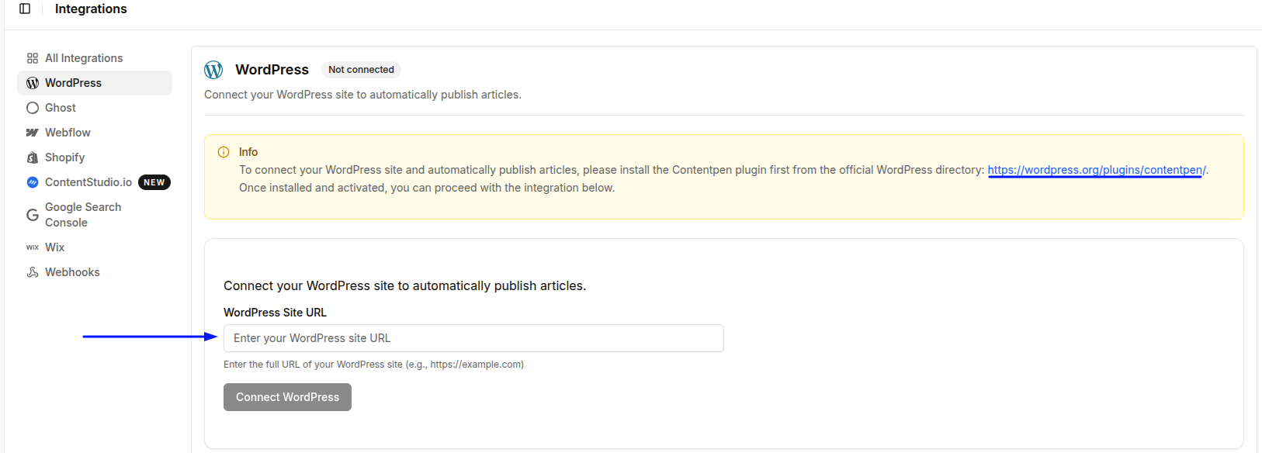
Task: Open Wix integration
Action: pyautogui.click(x=95, y=247)
